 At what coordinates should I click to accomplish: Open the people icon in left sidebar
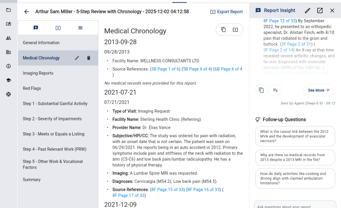pos(8,38)
